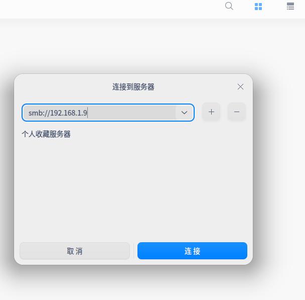Open the search icon in the top toolbar
This screenshot has width=305, height=300.
point(229,6)
